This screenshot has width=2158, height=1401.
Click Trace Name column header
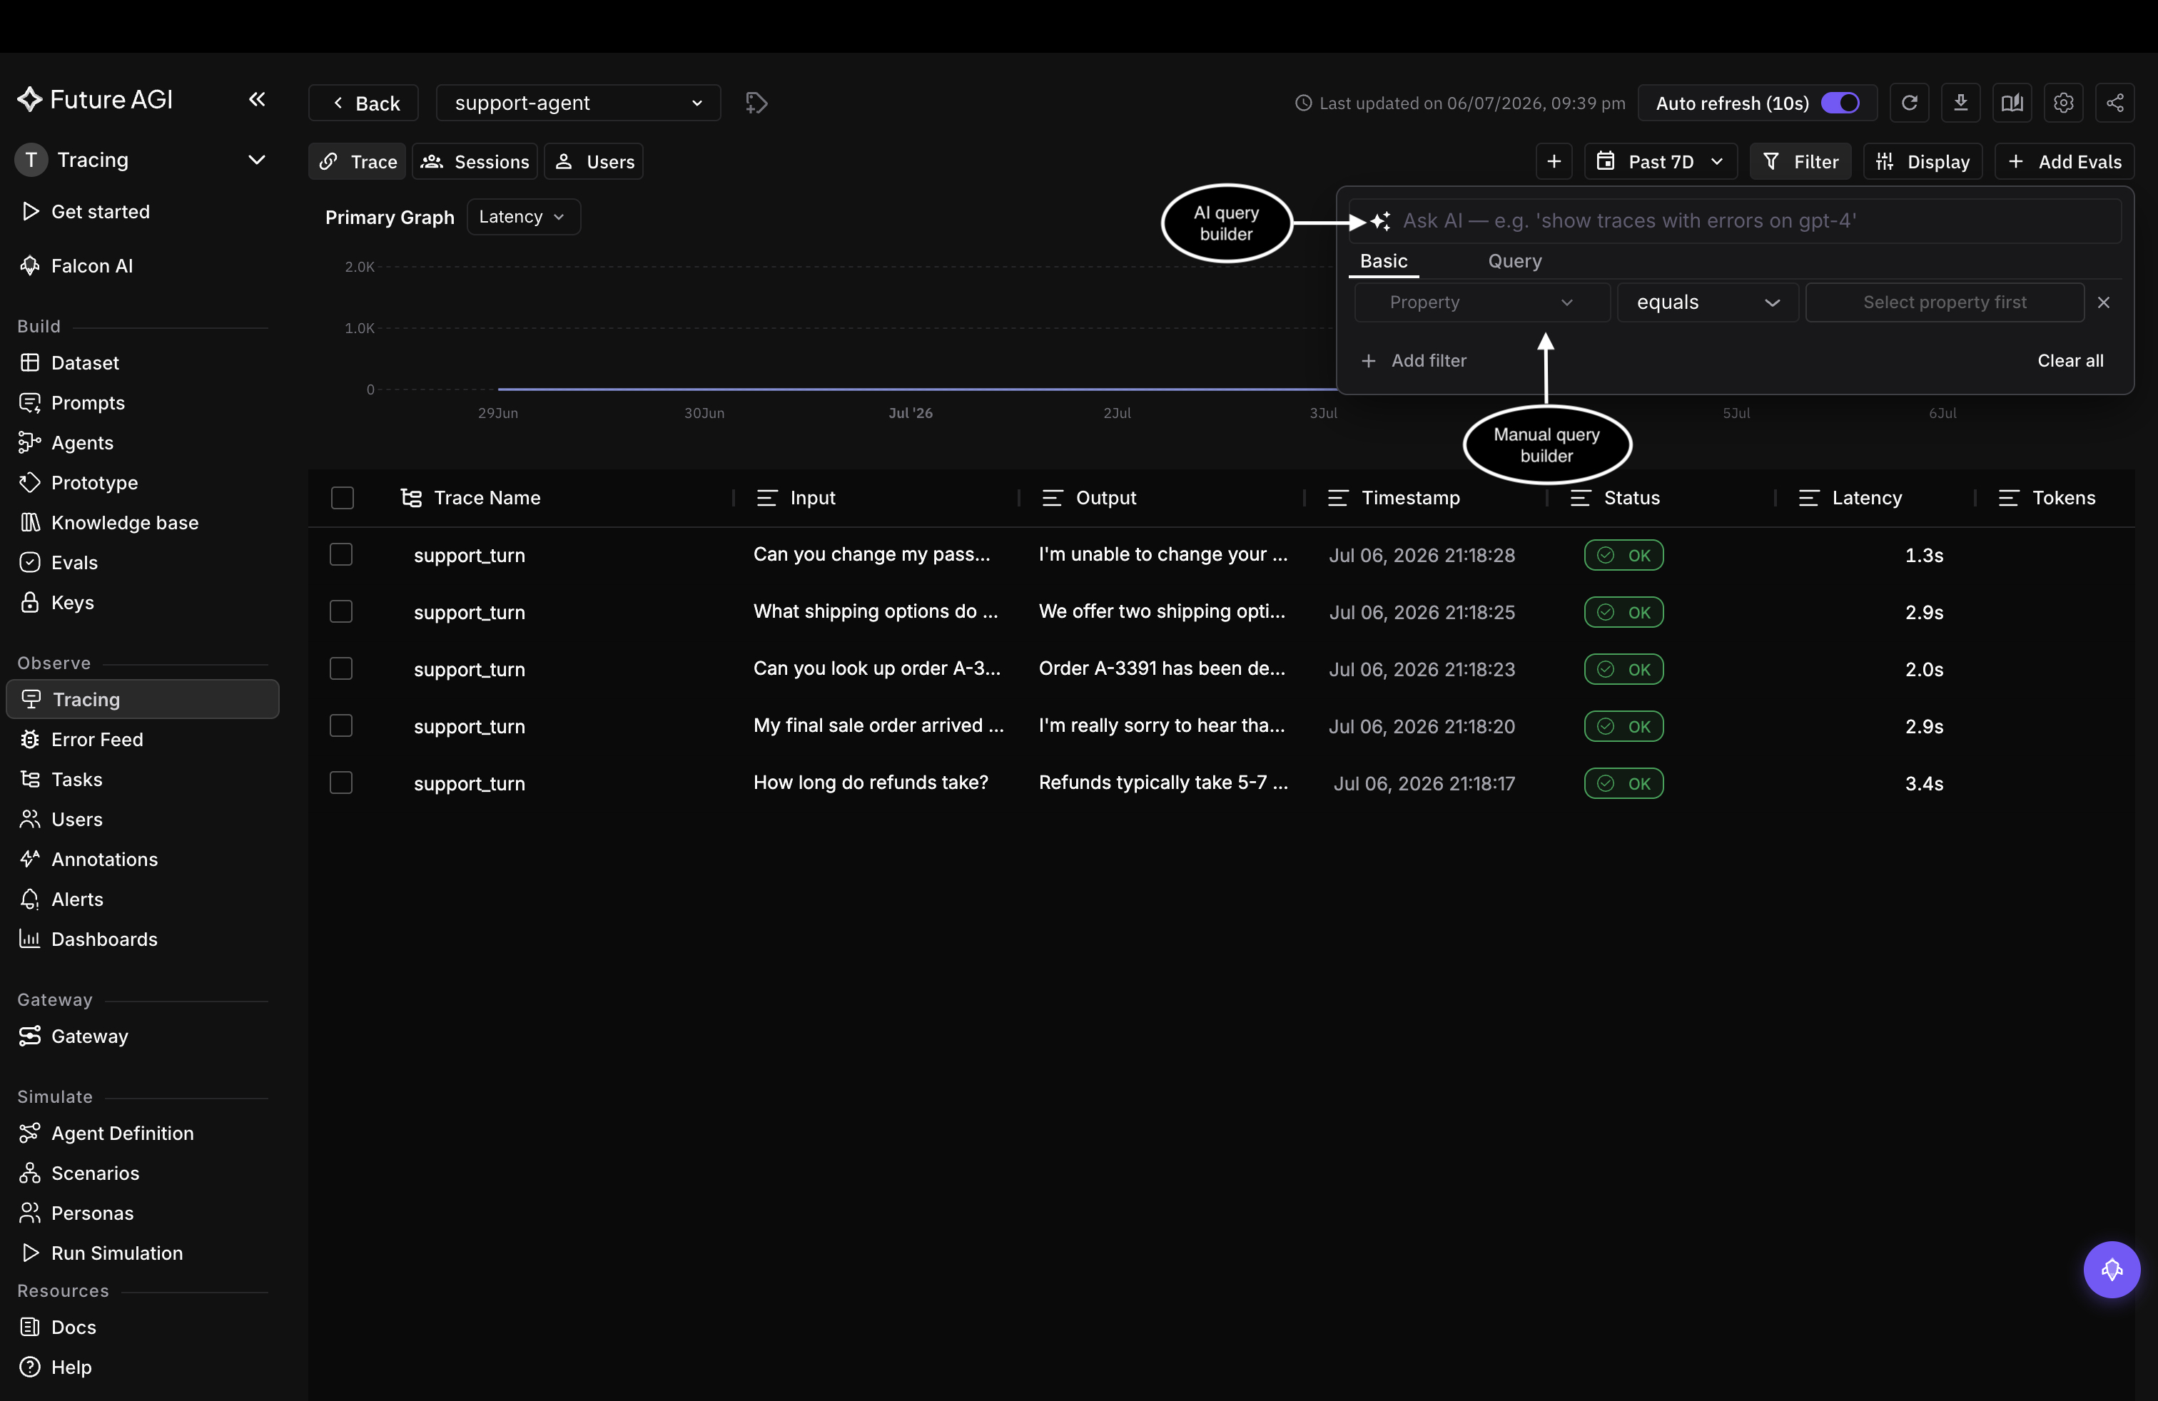[486, 497]
